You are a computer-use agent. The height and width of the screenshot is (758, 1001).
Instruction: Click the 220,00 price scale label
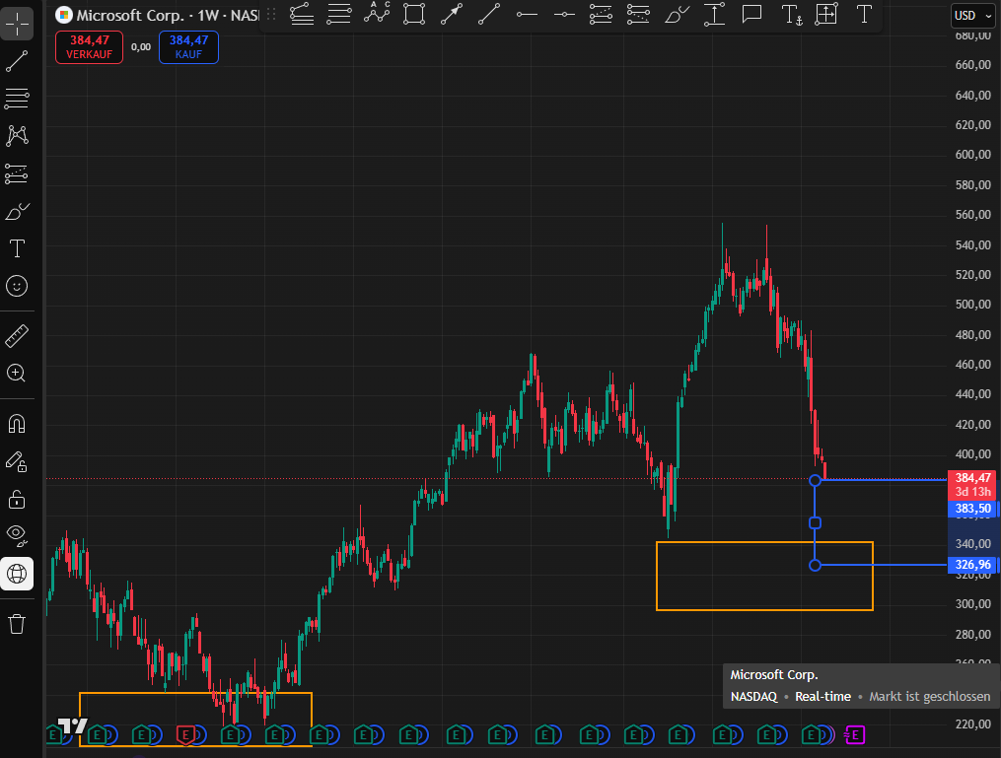973,724
